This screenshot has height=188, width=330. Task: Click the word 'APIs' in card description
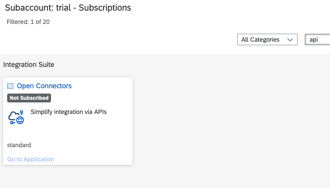99,112
